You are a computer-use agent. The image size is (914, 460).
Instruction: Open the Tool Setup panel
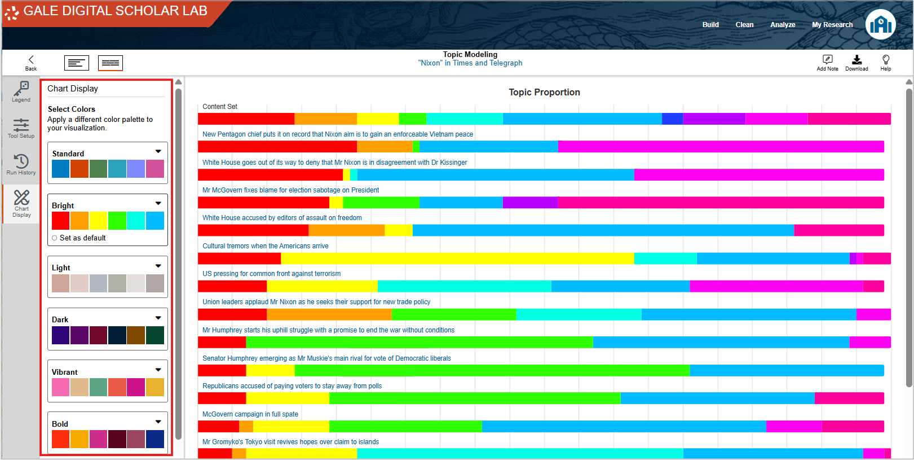(21, 128)
